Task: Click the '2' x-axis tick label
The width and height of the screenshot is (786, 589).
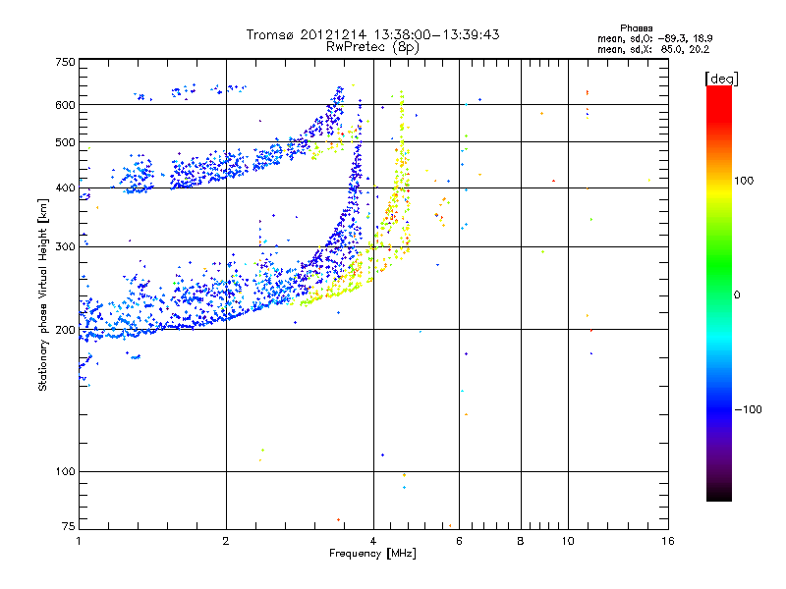Action: click(226, 541)
